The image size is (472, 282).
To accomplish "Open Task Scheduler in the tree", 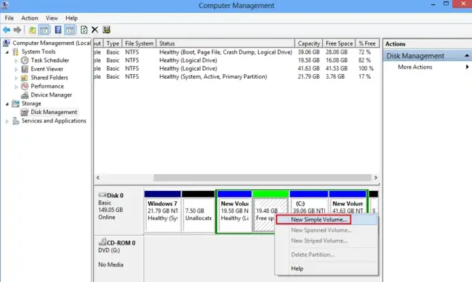I will [50, 60].
